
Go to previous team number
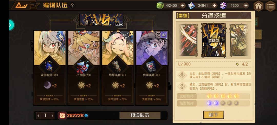pos(38,116)
